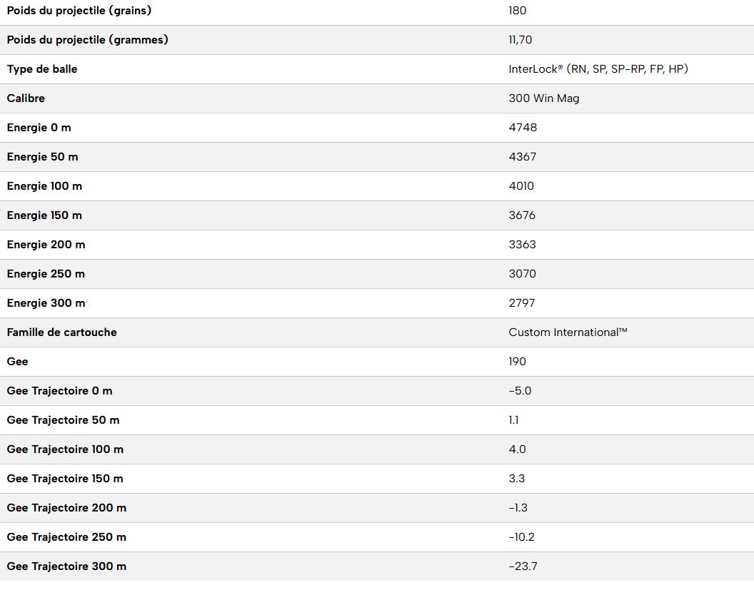Click energy value 2797 at 300 m

tap(522, 303)
